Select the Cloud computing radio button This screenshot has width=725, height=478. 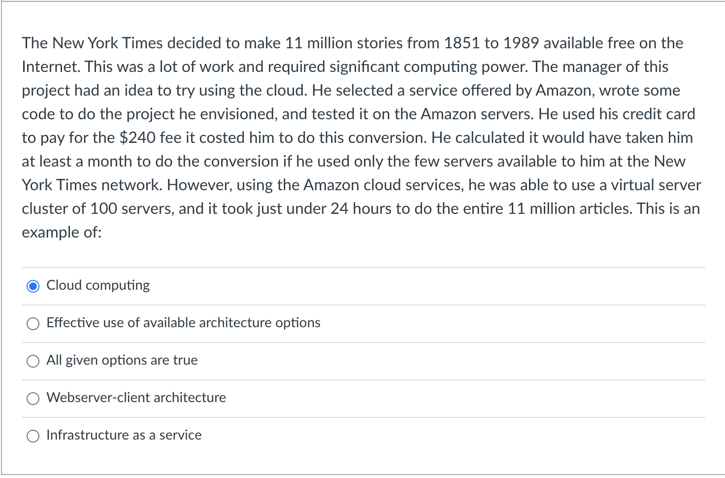[x=33, y=286]
